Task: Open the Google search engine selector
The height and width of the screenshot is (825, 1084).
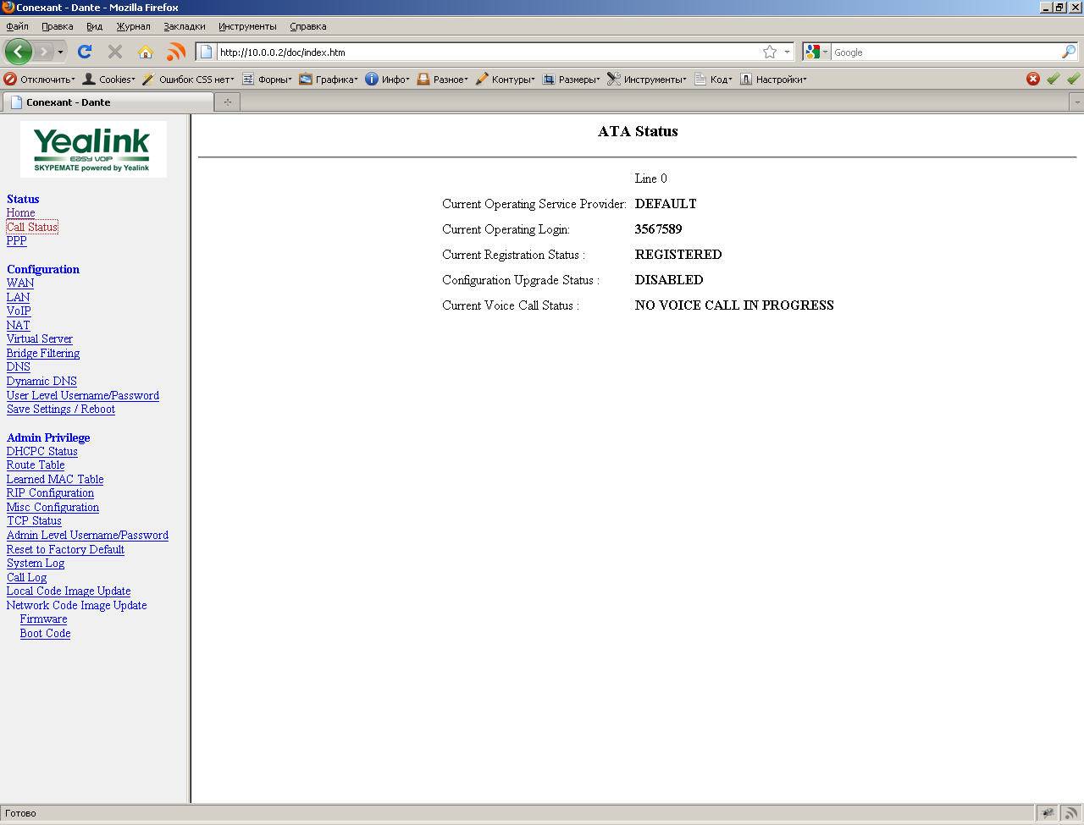Action: (x=816, y=52)
